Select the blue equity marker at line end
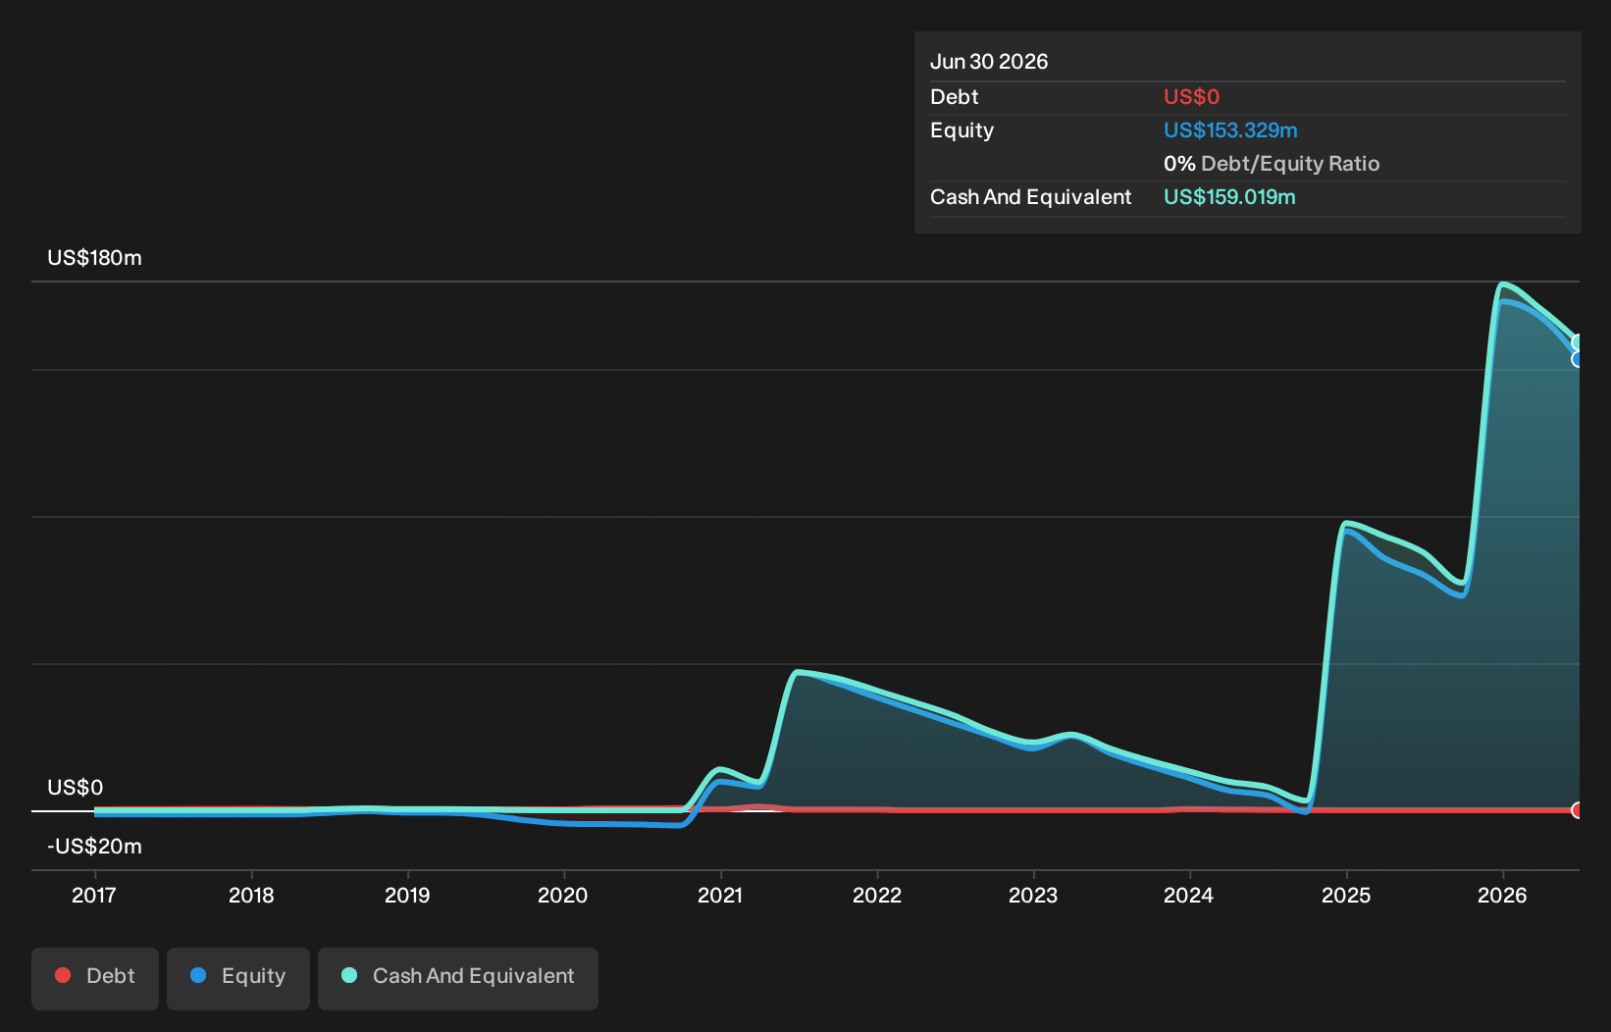1611x1032 pixels. (x=1578, y=359)
